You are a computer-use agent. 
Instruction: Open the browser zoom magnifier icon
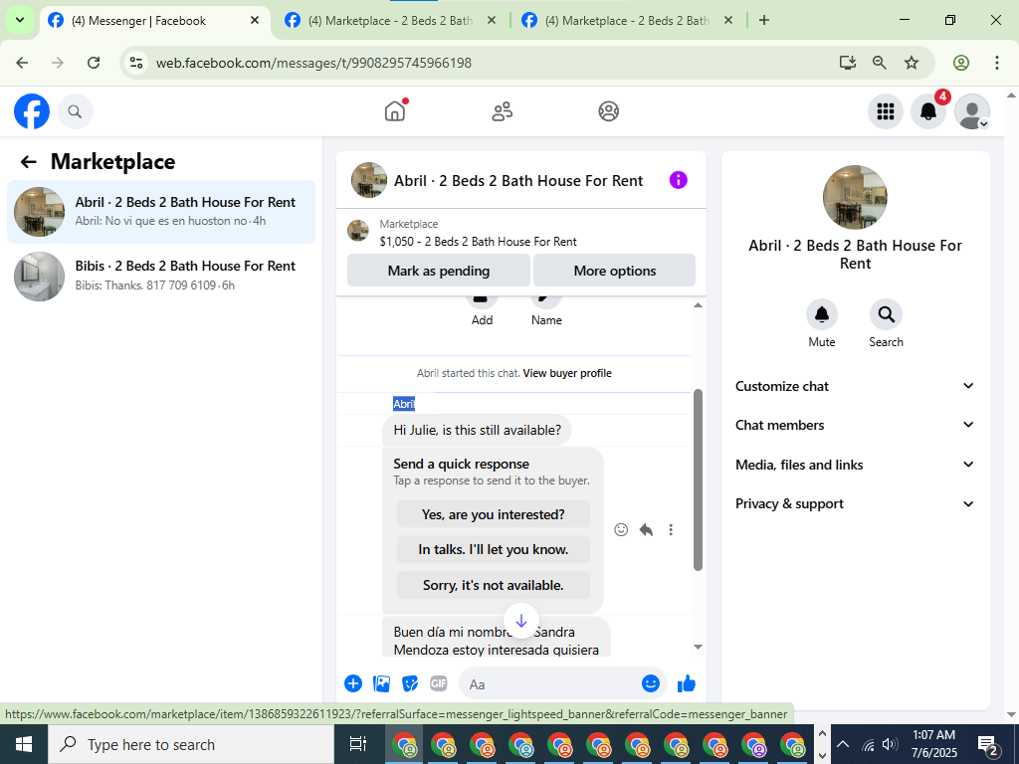(x=880, y=63)
